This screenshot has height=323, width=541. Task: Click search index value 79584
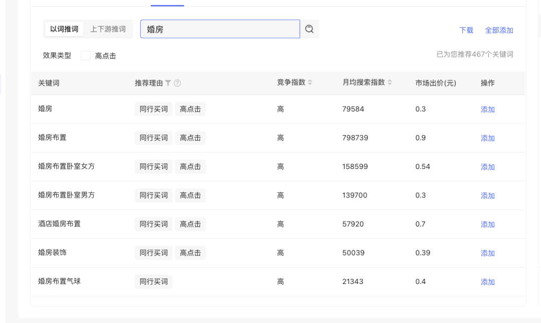[x=353, y=109]
